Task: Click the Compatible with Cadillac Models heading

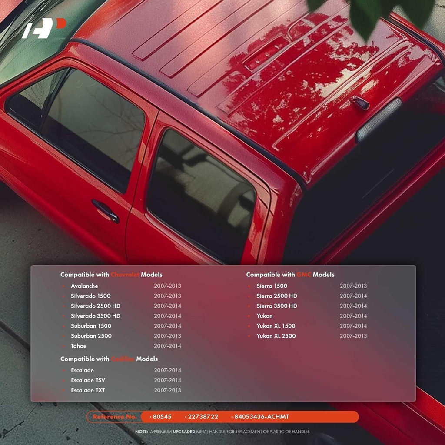Action: (x=109, y=359)
